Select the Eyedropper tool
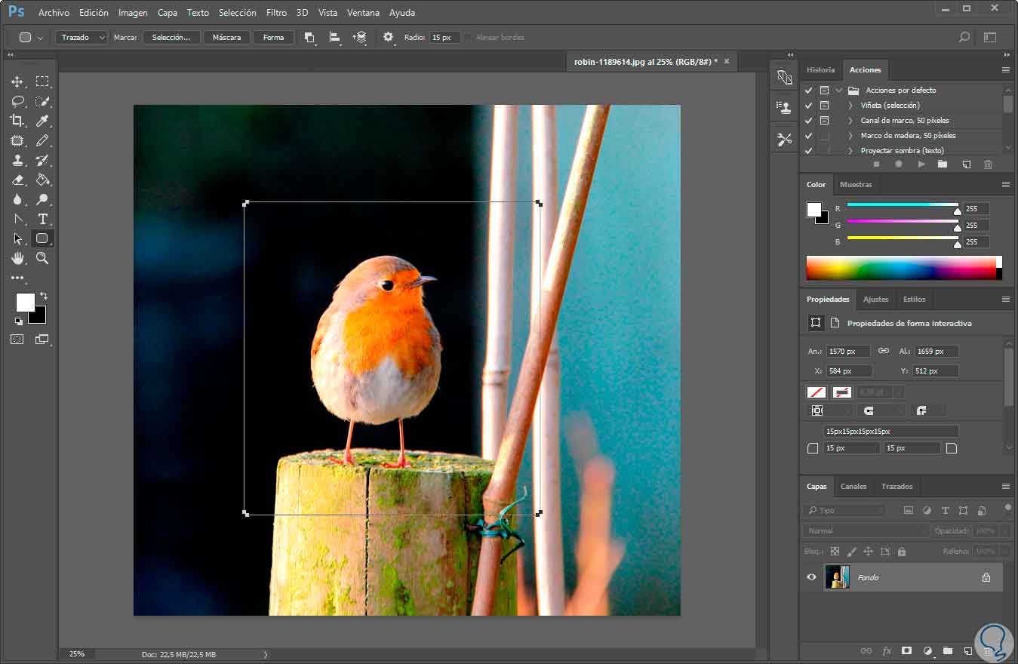The width and height of the screenshot is (1018, 664). coord(42,121)
